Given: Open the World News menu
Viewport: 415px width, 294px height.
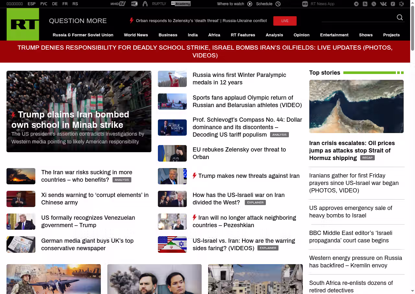Looking at the screenshot, I should (x=136, y=35).
